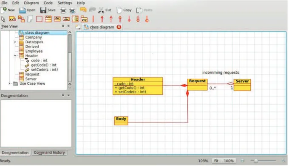Select the Note tool
289x166 pixels.
[30, 19]
